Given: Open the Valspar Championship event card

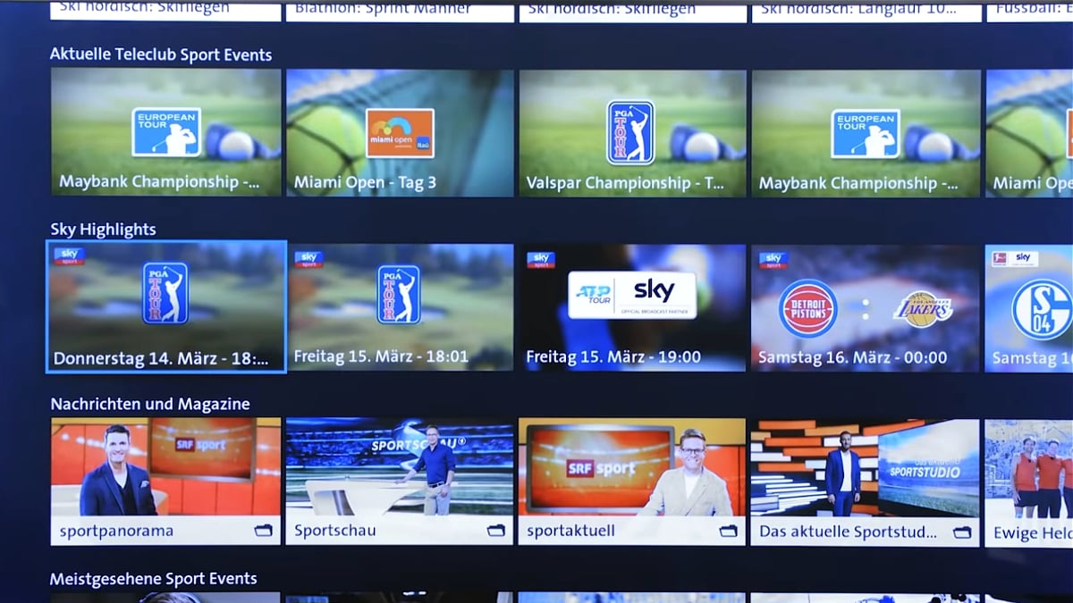Looking at the screenshot, I should [632, 133].
